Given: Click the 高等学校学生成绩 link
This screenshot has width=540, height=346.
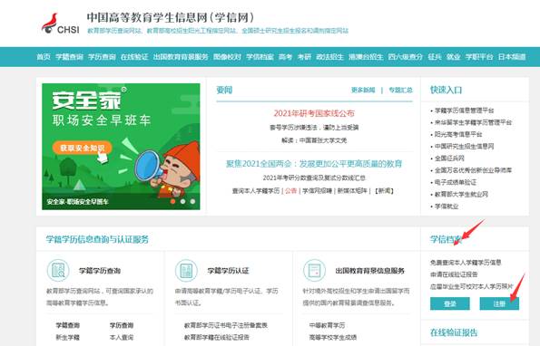Looking at the screenshot, I should (333, 338).
